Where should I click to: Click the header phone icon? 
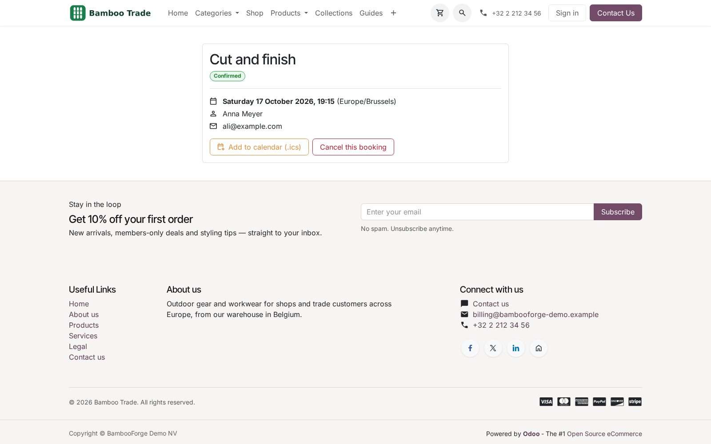click(x=483, y=13)
